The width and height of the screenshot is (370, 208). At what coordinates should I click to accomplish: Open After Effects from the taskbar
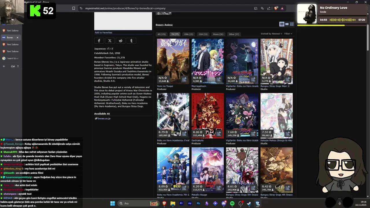(190, 203)
